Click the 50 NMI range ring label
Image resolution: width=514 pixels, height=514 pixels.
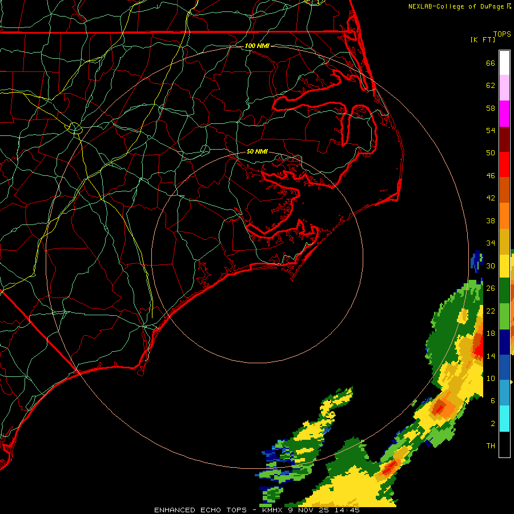(x=256, y=151)
